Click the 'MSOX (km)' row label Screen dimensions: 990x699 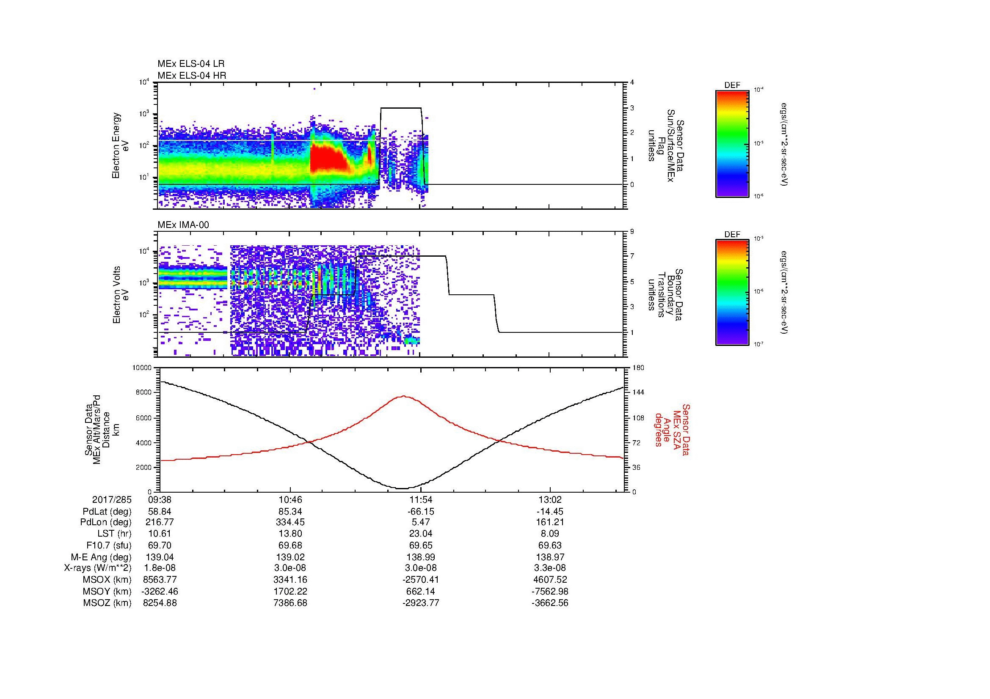tap(107, 580)
